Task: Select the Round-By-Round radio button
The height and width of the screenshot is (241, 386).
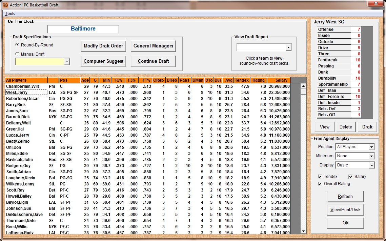Action: click(17, 45)
